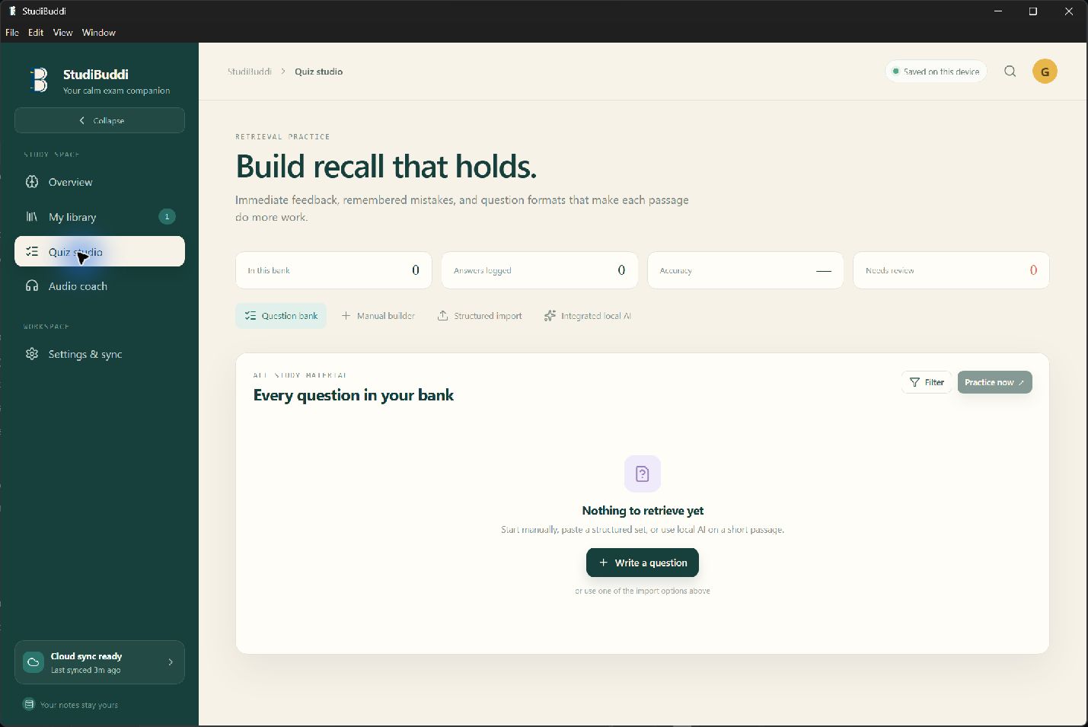Viewport: 1088px width, 727px height.
Task: Click the 'Your calm exam companion' tagline
Action: 116,91
